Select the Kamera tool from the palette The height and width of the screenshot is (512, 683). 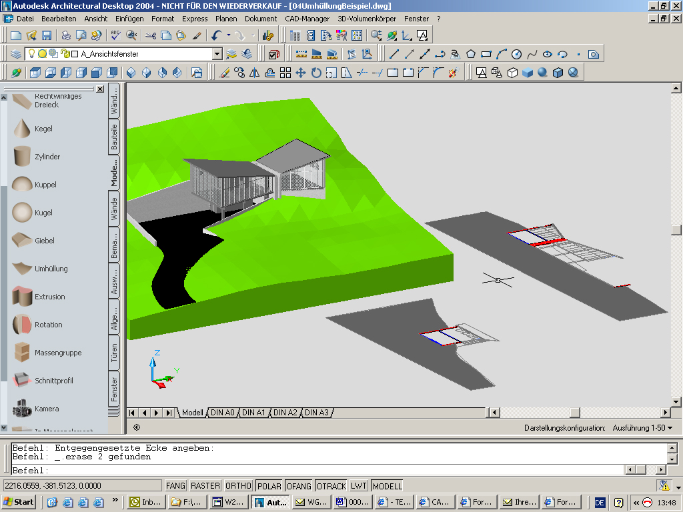tap(36, 409)
